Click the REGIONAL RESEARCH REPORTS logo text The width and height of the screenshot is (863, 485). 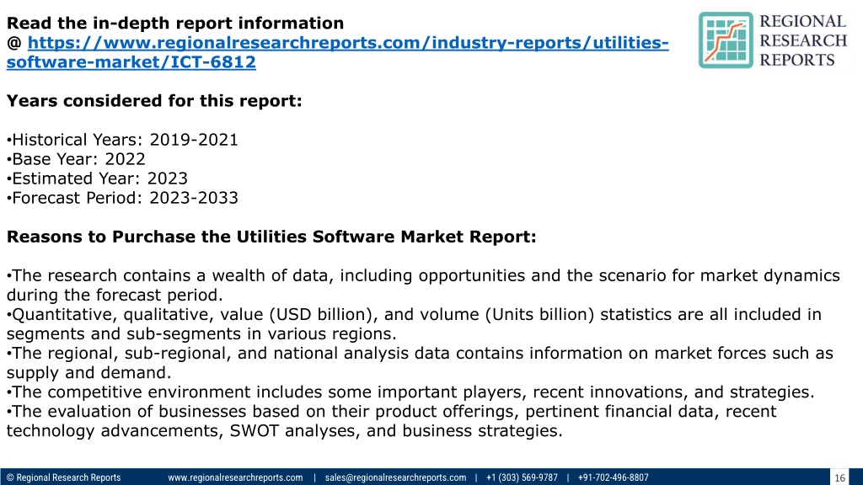point(803,40)
